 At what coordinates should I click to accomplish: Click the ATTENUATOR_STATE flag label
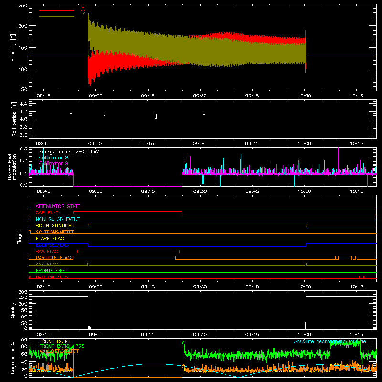point(58,206)
